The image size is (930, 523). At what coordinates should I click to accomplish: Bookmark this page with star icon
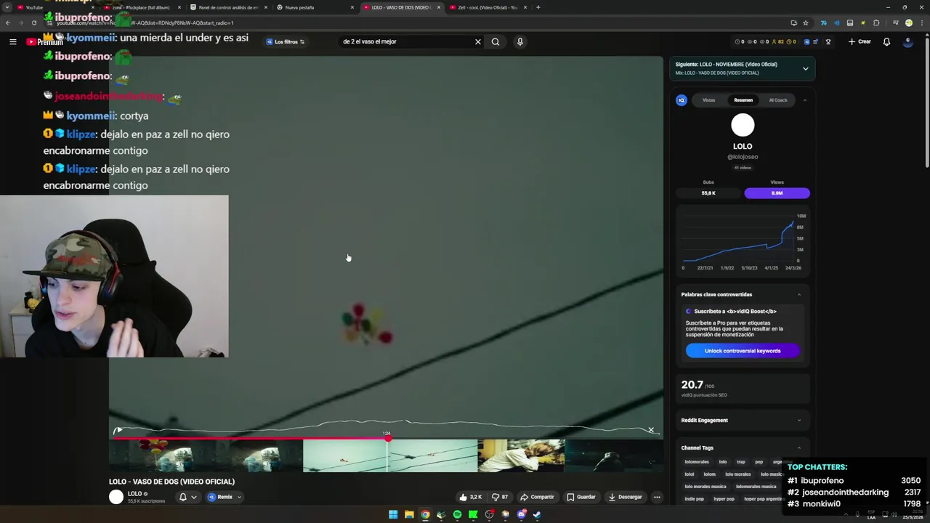(805, 23)
